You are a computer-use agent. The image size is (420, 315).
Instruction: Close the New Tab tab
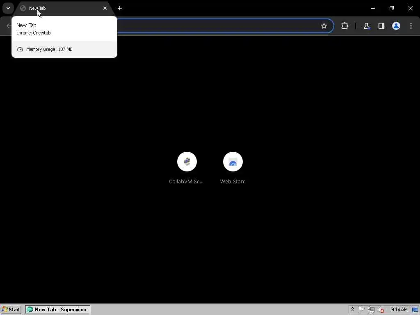(x=105, y=8)
